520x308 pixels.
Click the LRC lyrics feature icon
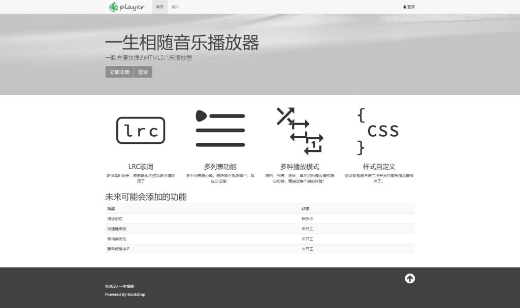141,131
